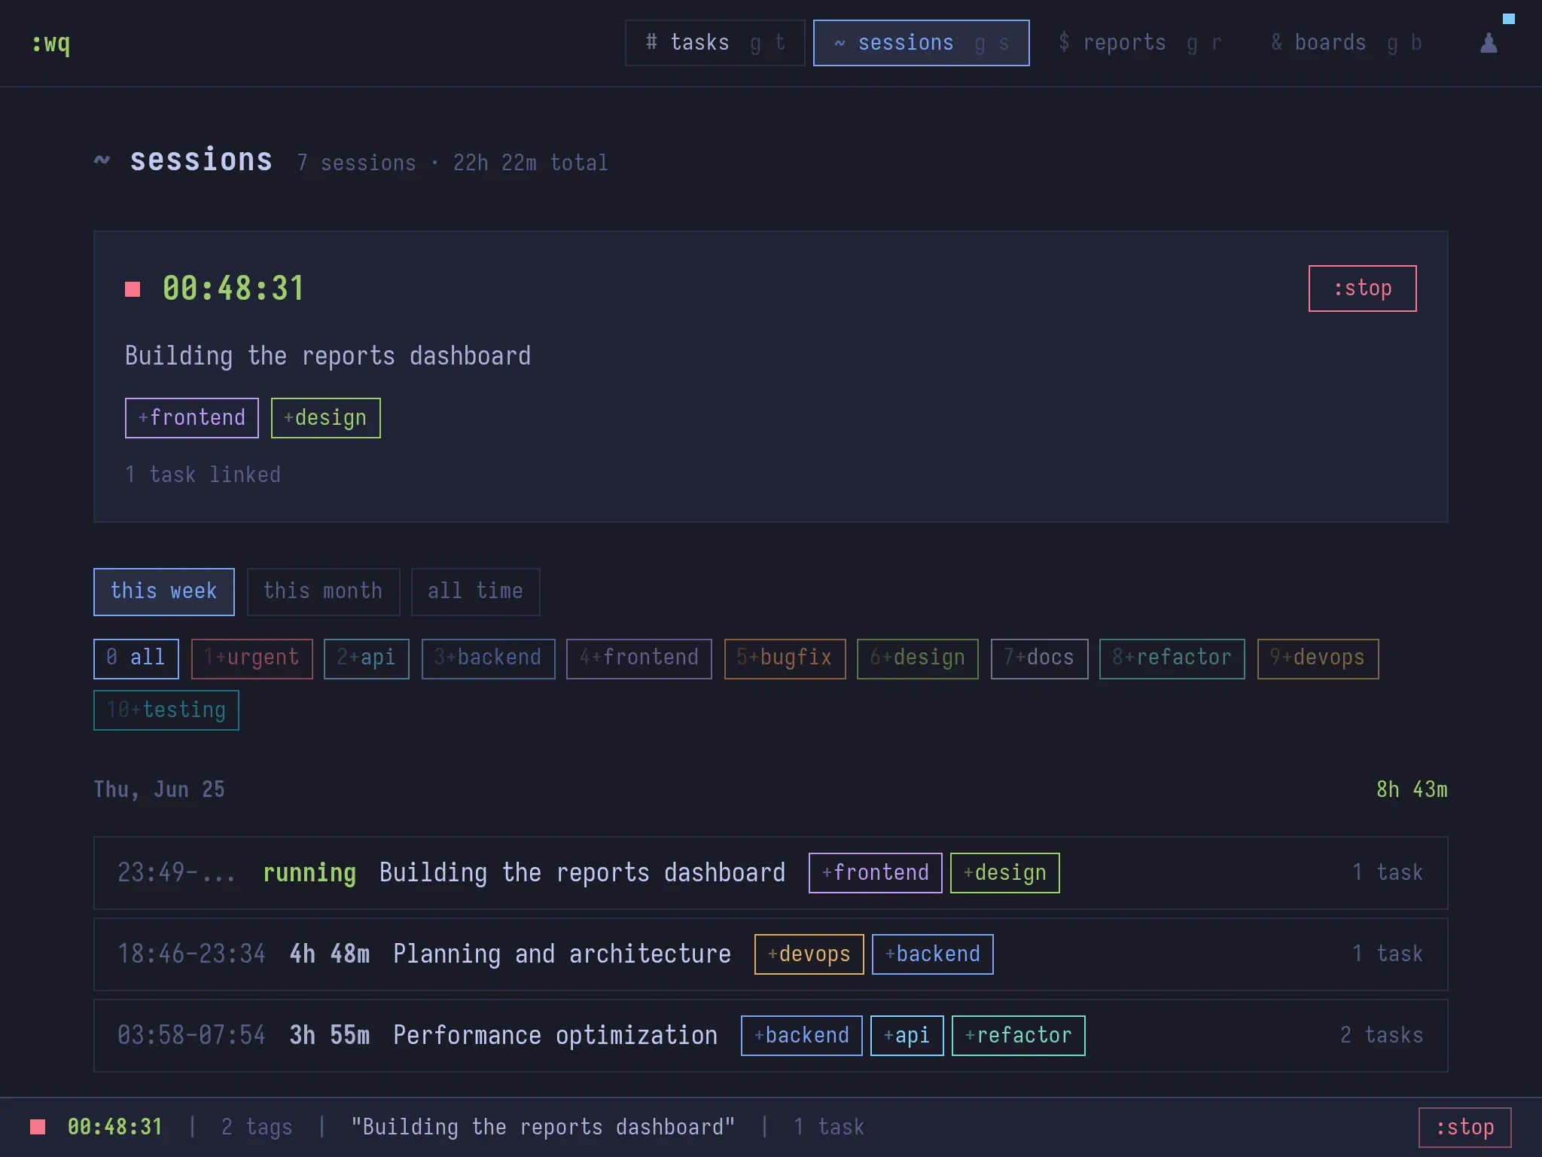Image resolution: width=1542 pixels, height=1157 pixels.
Task: Click the 3h 55m duration
Action: point(330,1036)
